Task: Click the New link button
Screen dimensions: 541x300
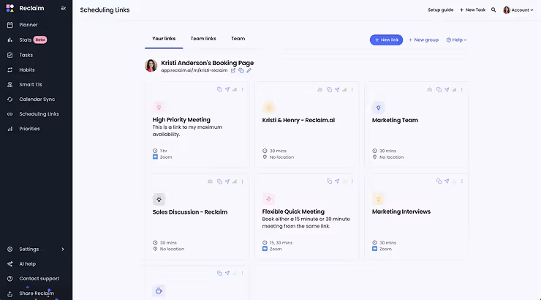Action: point(386,40)
